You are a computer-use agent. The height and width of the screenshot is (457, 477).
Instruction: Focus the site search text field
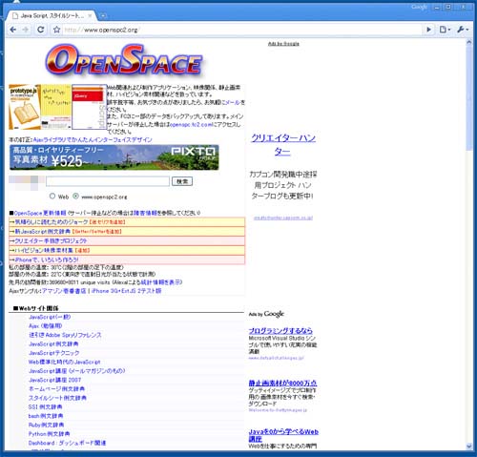(x=108, y=181)
